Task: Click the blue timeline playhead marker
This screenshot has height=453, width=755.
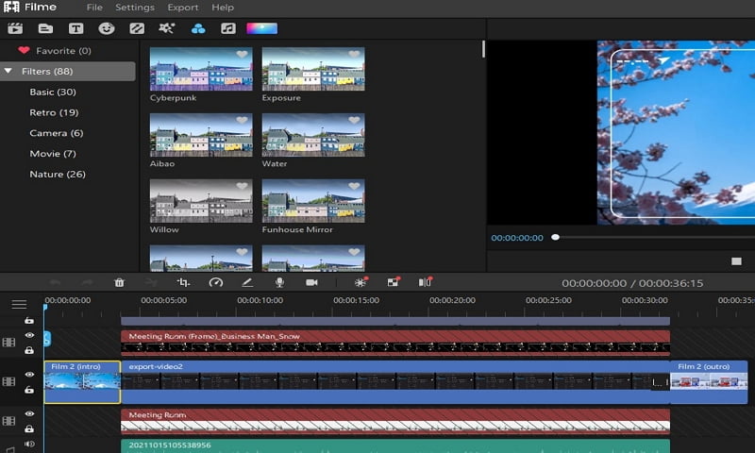Action: [x=45, y=307]
